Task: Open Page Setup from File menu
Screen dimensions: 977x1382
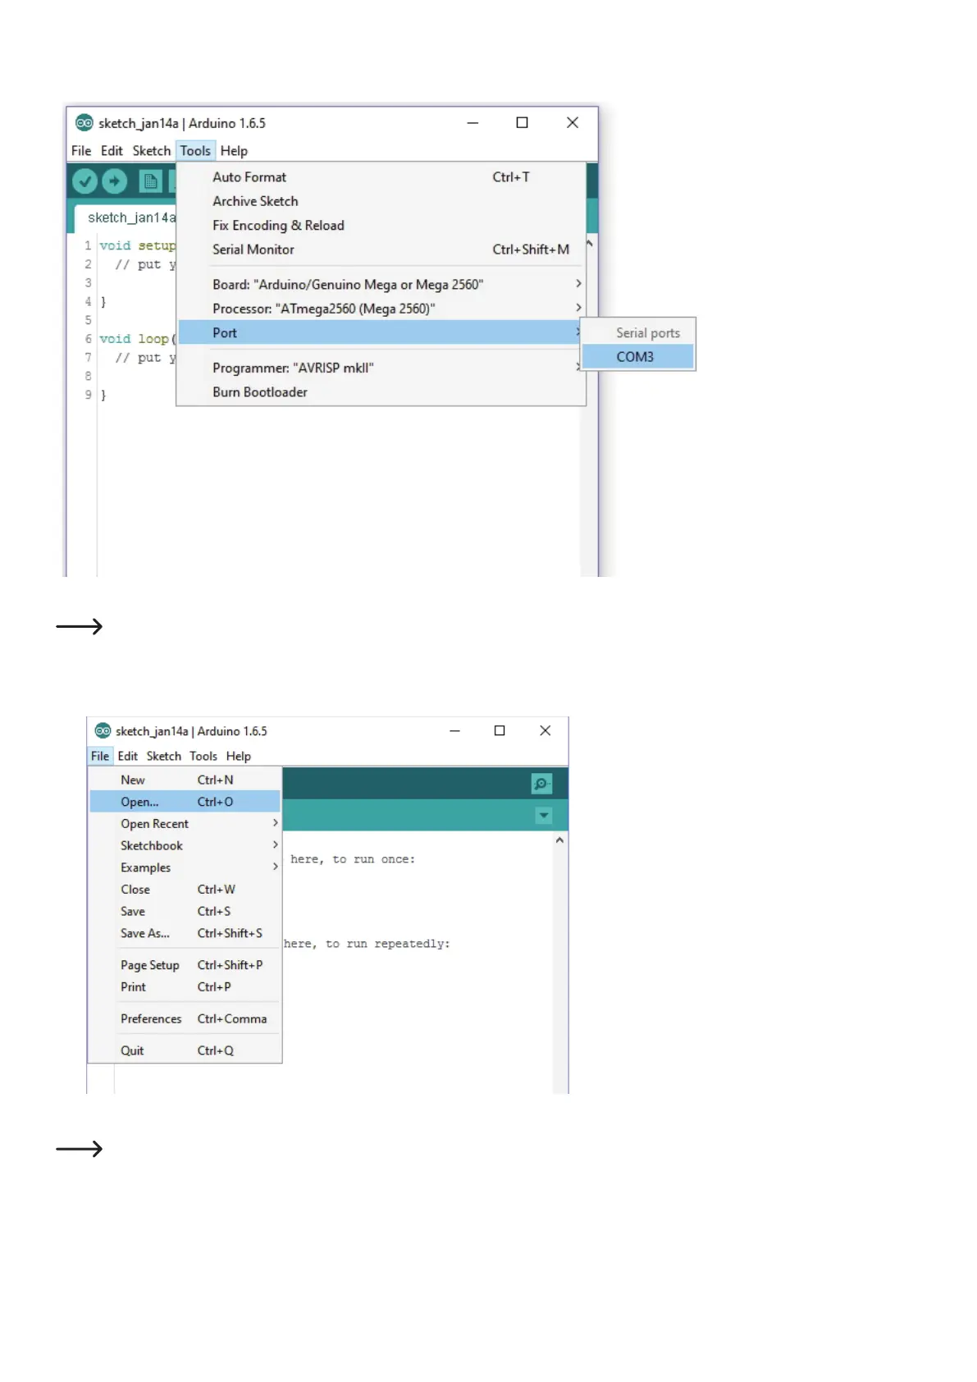Action: (x=185, y=965)
